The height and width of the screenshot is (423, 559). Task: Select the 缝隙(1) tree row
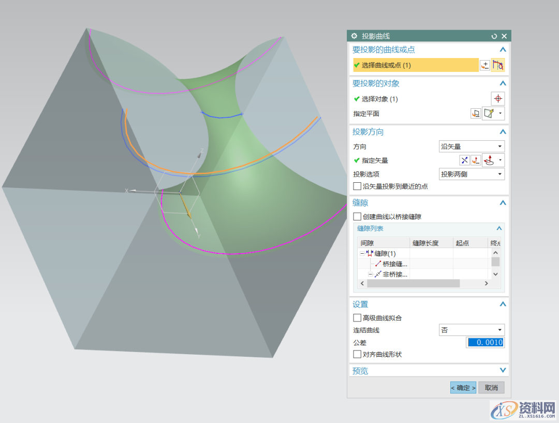[385, 253]
